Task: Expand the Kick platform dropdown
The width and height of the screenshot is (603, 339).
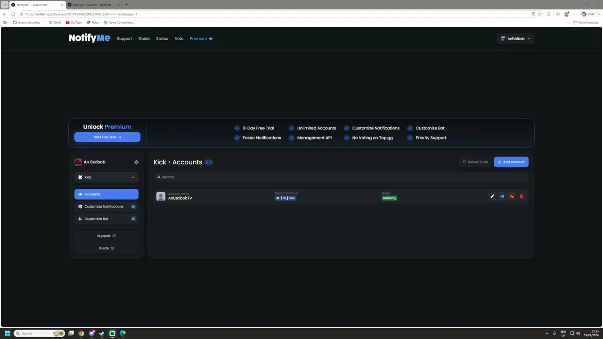Action: point(106,178)
